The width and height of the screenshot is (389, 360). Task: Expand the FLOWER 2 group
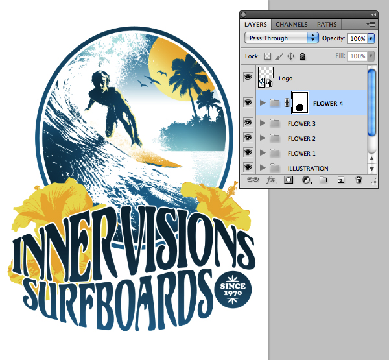click(x=263, y=138)
